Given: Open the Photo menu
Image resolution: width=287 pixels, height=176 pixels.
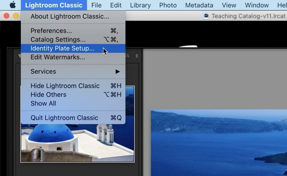Looking at the screenshot, I should click(168, 5).
